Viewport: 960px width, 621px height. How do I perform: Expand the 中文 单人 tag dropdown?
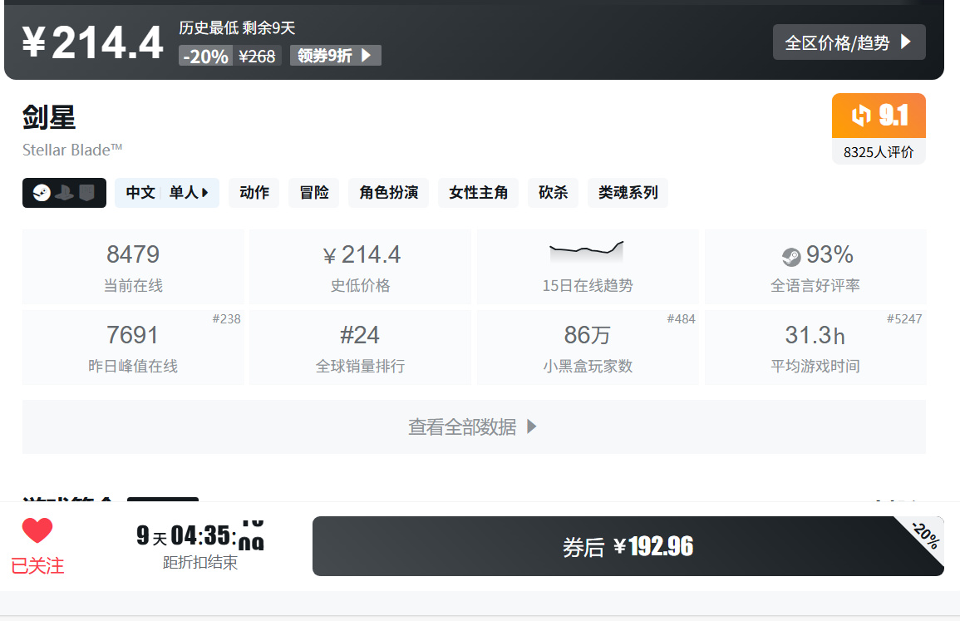point(166,193)
